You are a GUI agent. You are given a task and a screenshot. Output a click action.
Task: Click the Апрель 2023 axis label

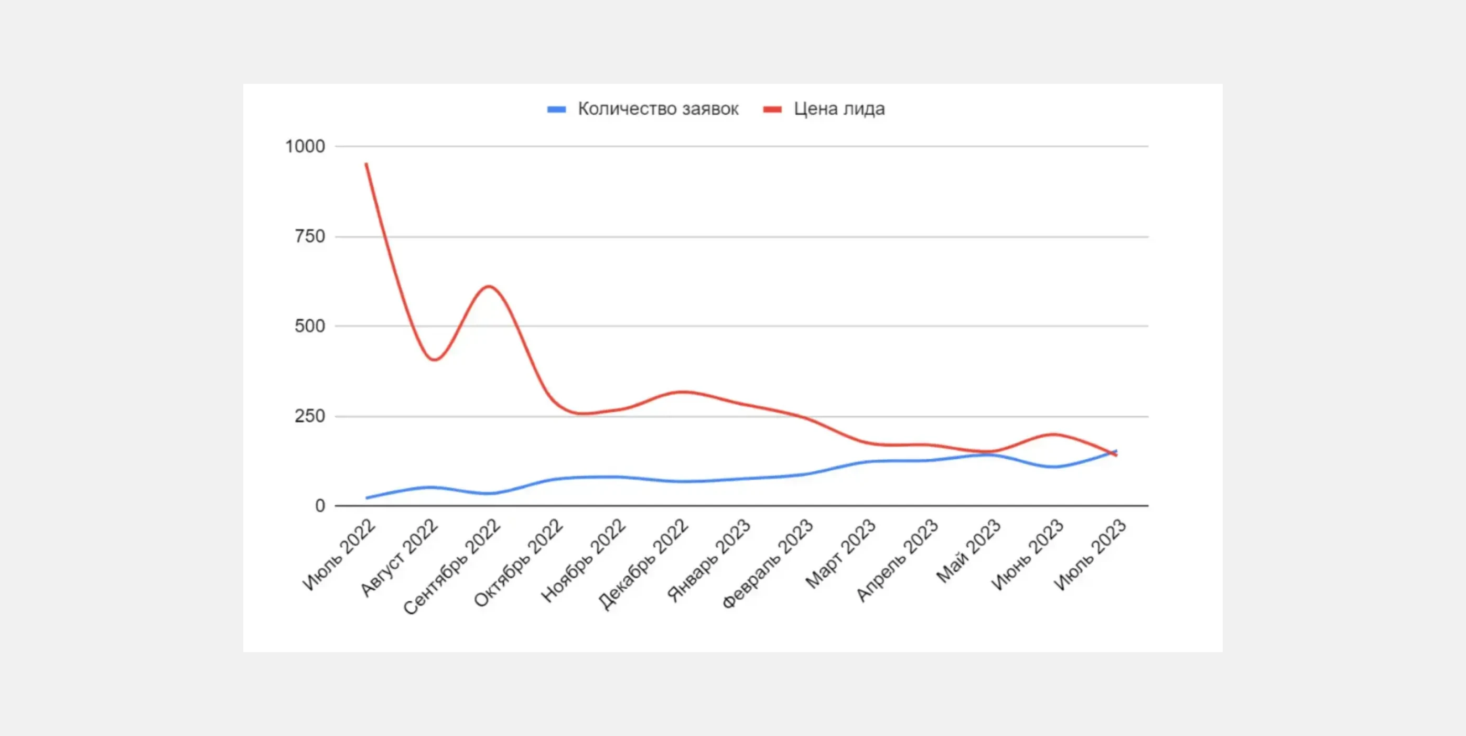point(898,560)
